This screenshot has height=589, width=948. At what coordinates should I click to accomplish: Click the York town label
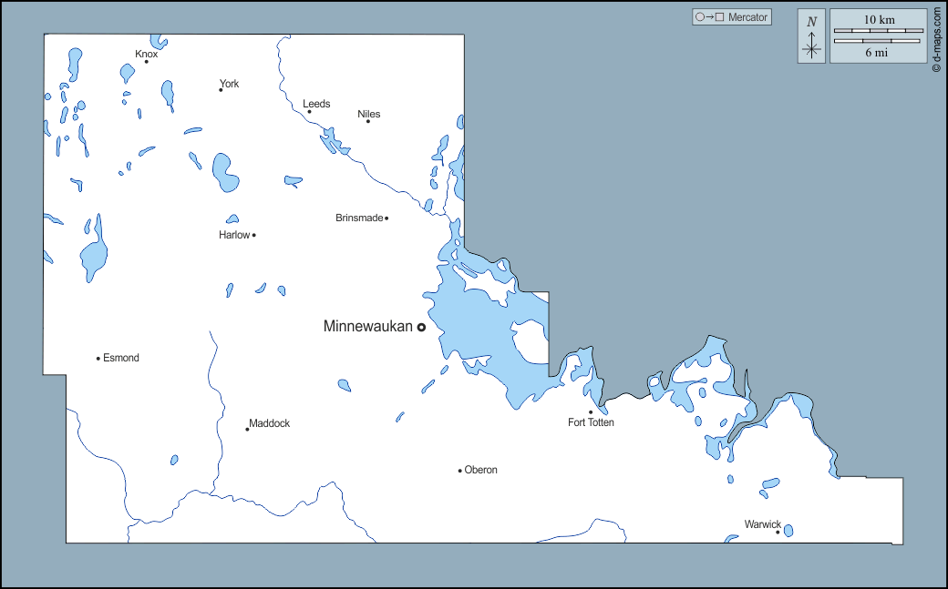pyautogui.click(x=229, y=84)
